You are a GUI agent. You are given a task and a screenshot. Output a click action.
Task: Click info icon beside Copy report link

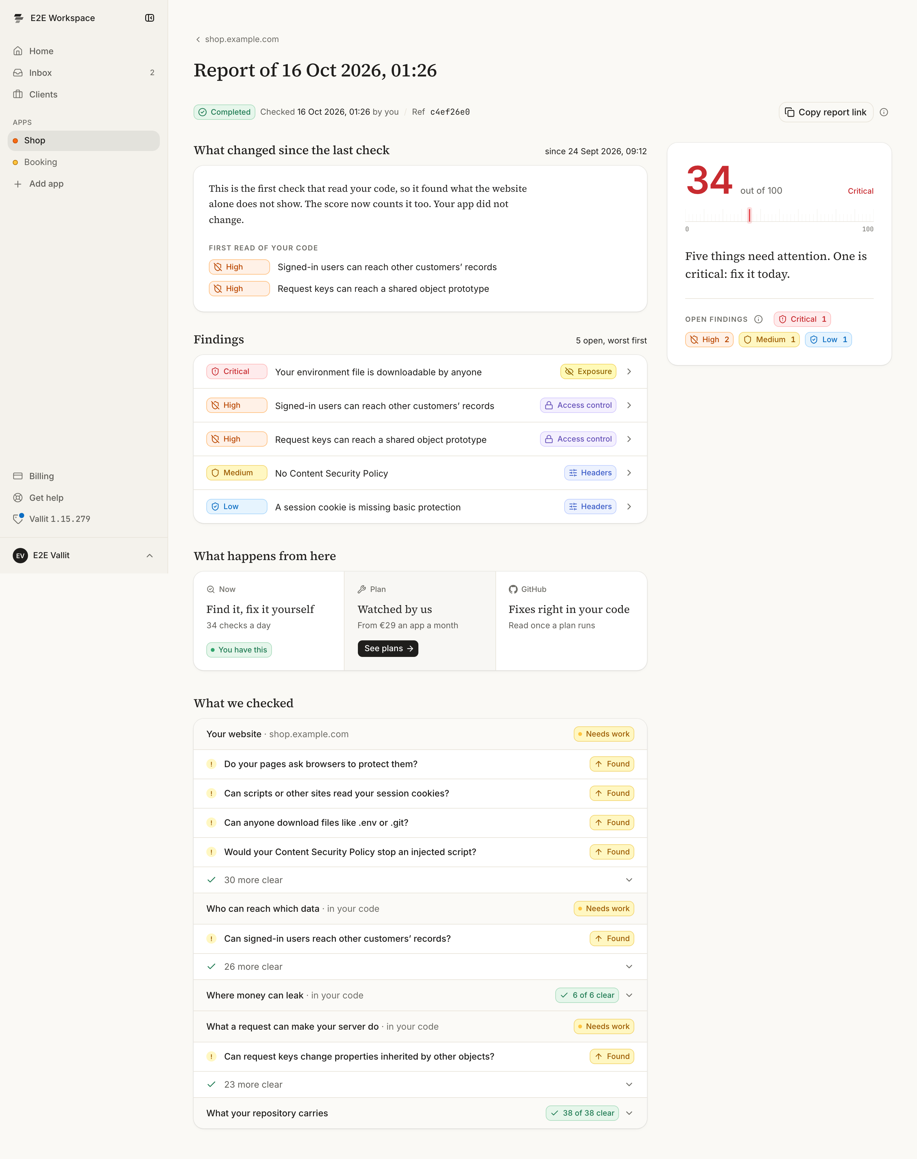(x=884, y=112)
